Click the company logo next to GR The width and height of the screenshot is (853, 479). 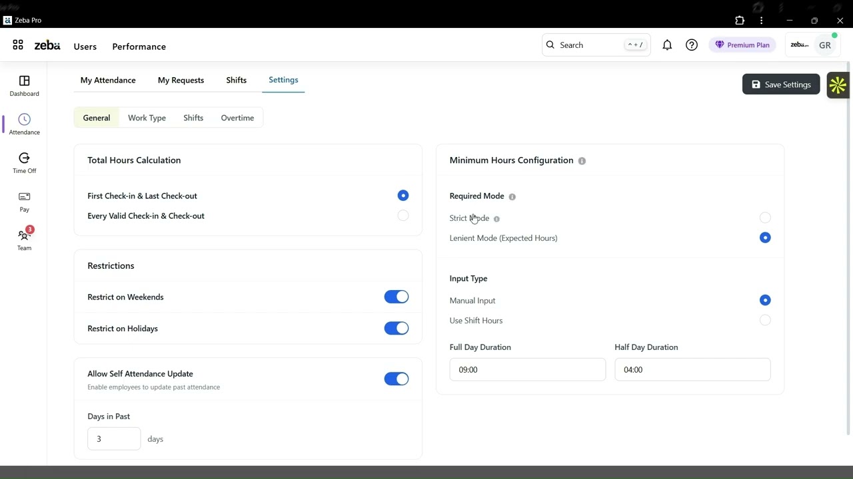[x=799, y=45]
